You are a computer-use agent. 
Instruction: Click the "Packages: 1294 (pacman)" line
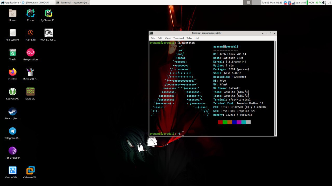[x=231, y=69]
